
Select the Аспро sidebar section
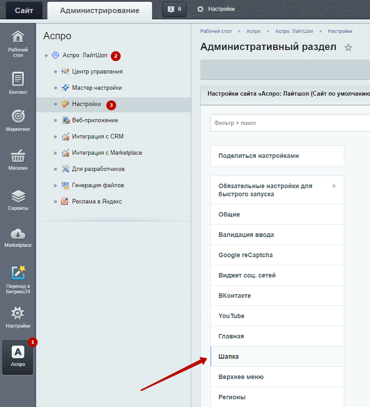[x=18, y=357]
